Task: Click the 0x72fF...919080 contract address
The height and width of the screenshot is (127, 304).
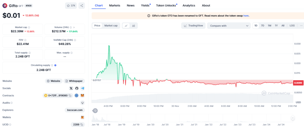Action: 58,95
